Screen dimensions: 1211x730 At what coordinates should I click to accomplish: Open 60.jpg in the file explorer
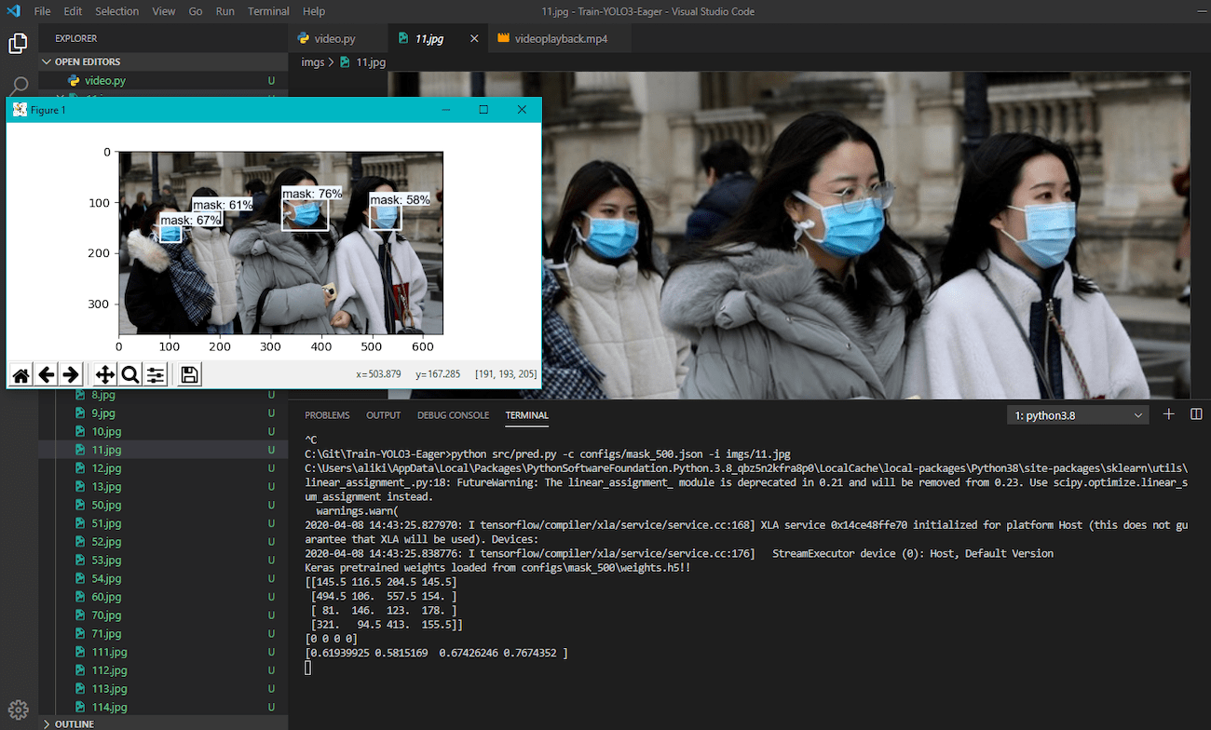pos(163,597)
